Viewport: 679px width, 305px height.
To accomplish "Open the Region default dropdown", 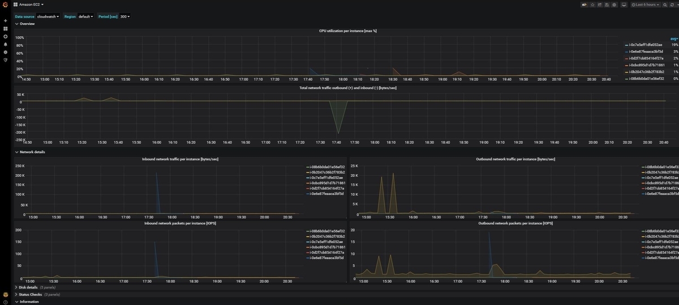I will click(85, 16).
